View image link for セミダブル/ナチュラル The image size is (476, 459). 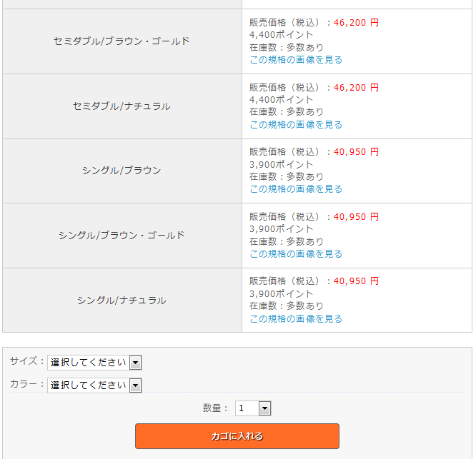(x=296, y=125)
